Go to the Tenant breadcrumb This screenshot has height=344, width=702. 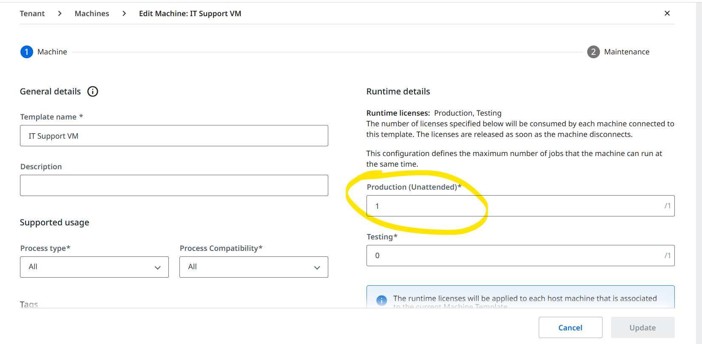(x=32, y=14)
